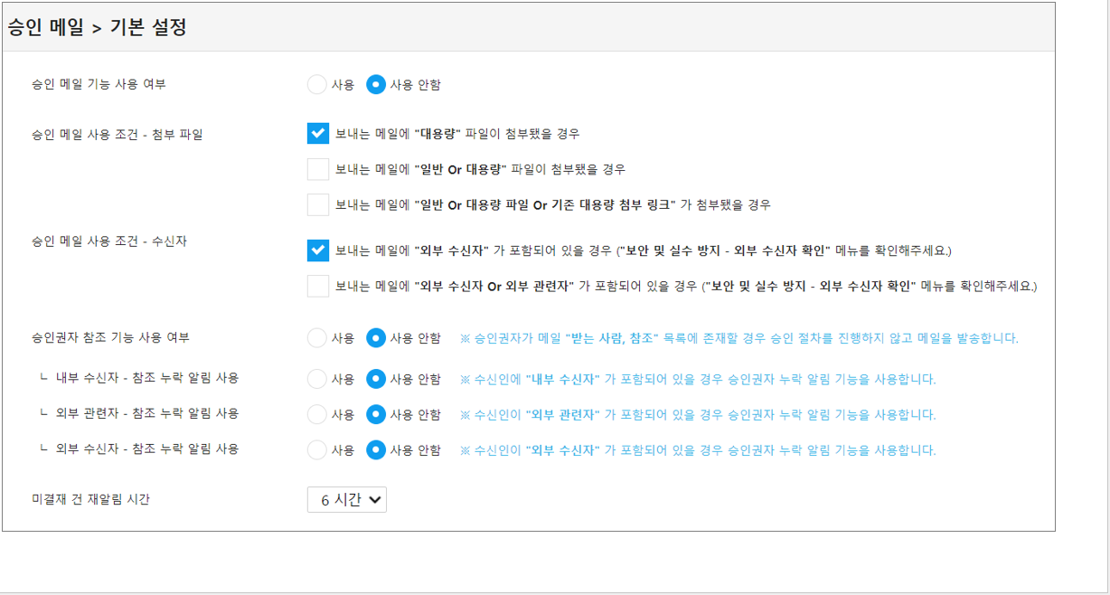
Task: Click the blue 승인권자 '받는 사람, 참조' notice text
Action: [738, 338]
